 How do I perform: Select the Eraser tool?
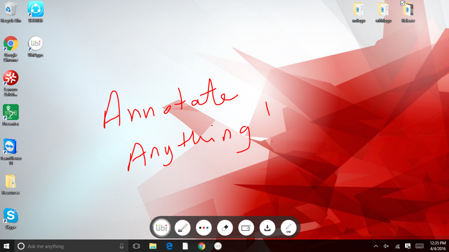coord(225,228)
